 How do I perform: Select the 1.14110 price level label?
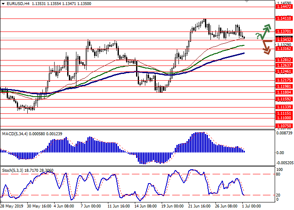pyautogui.click(x=284, y=18)
